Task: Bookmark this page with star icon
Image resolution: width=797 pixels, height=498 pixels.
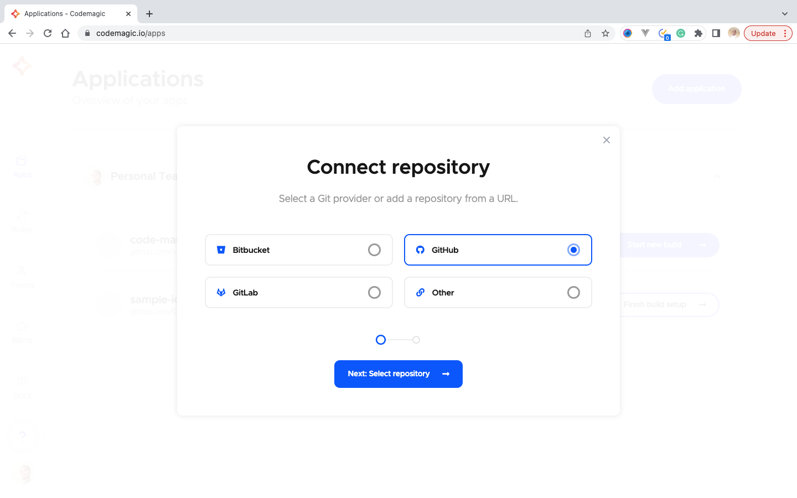Action: click(605, 33)
